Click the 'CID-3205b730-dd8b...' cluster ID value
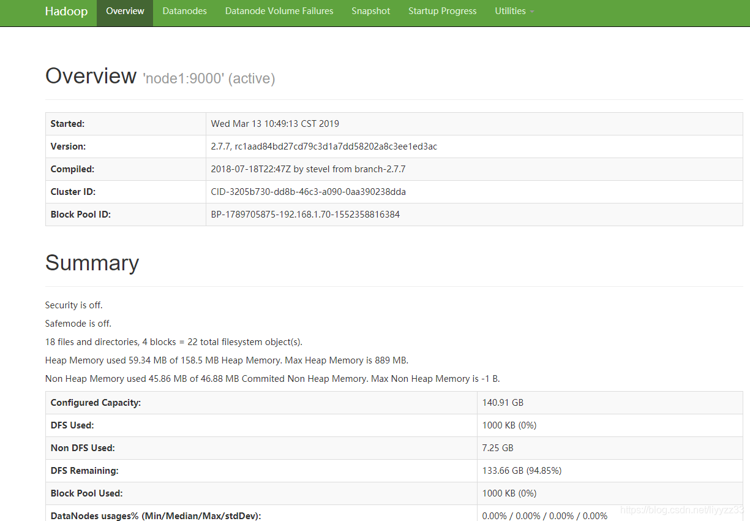This screenshot has width=750, height=521. [309, 192]
